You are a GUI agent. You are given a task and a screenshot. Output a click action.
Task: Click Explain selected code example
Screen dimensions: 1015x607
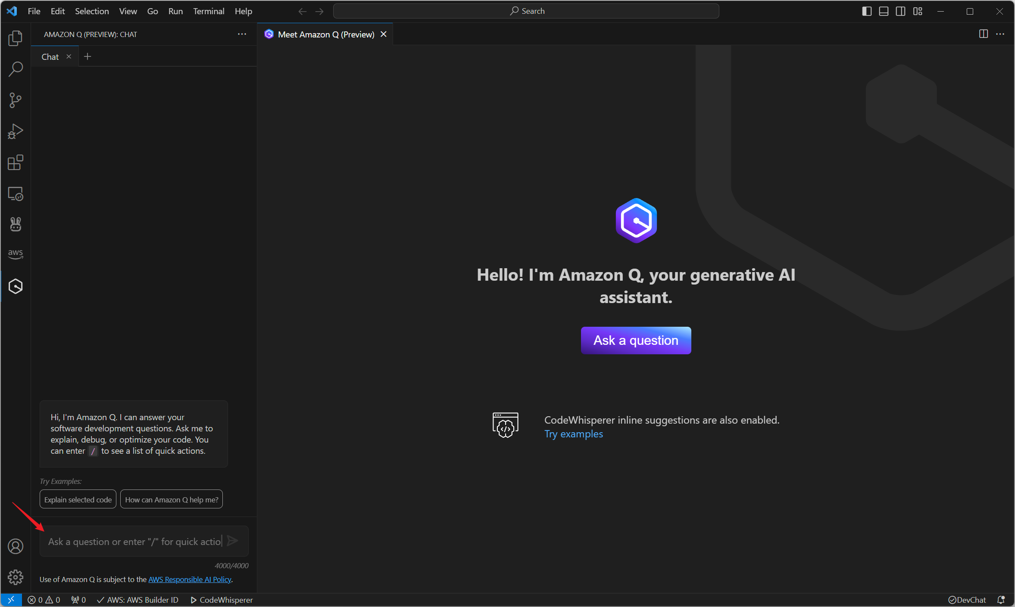point(78,499)
